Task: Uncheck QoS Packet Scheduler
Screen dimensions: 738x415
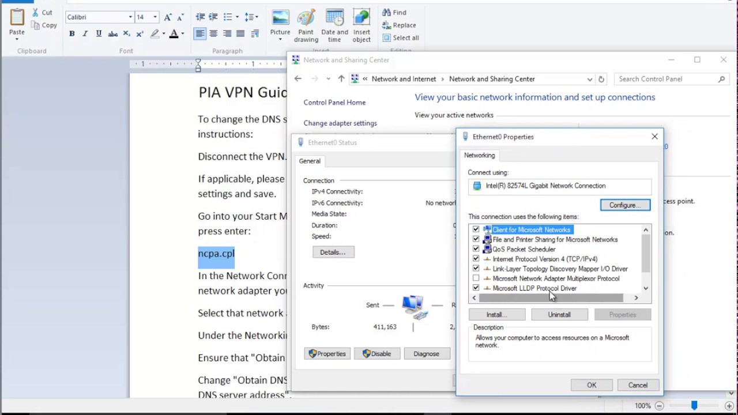Action: 476,249
